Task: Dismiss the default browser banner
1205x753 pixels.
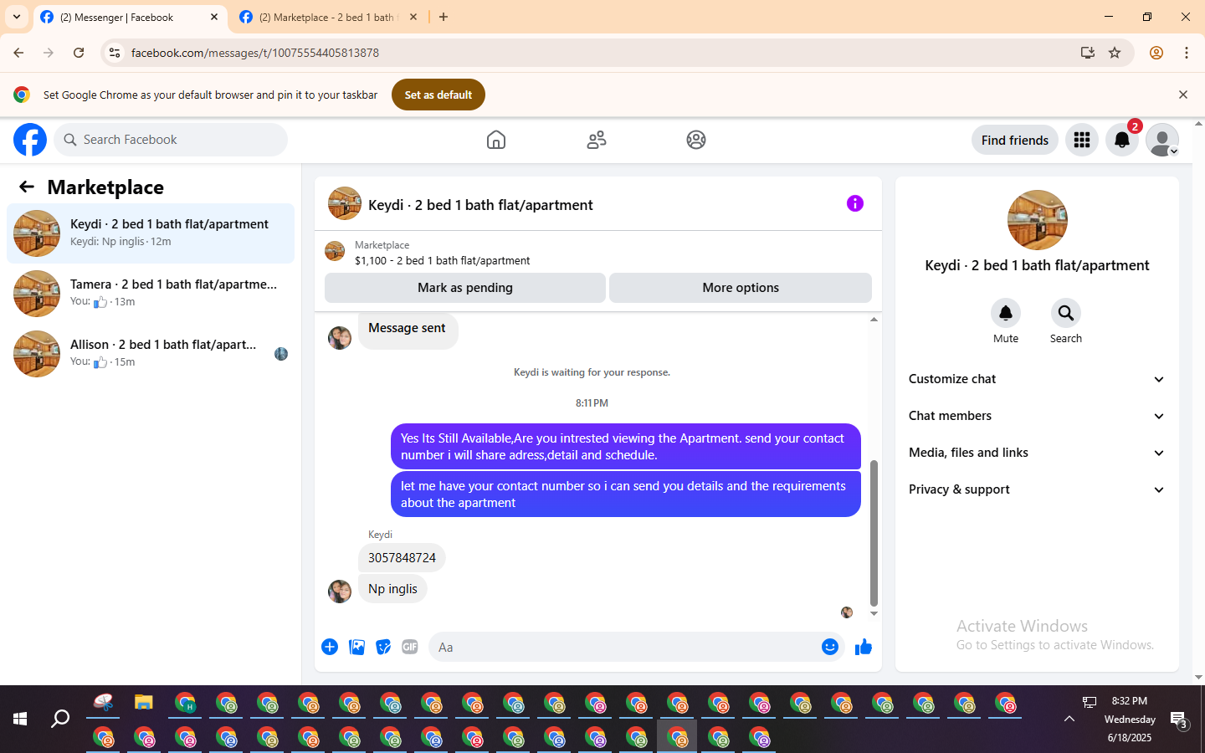Action: click(1183, 95)
